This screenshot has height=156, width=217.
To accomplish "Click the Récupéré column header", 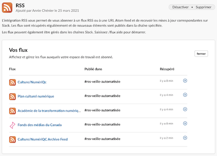I will 167,69.
